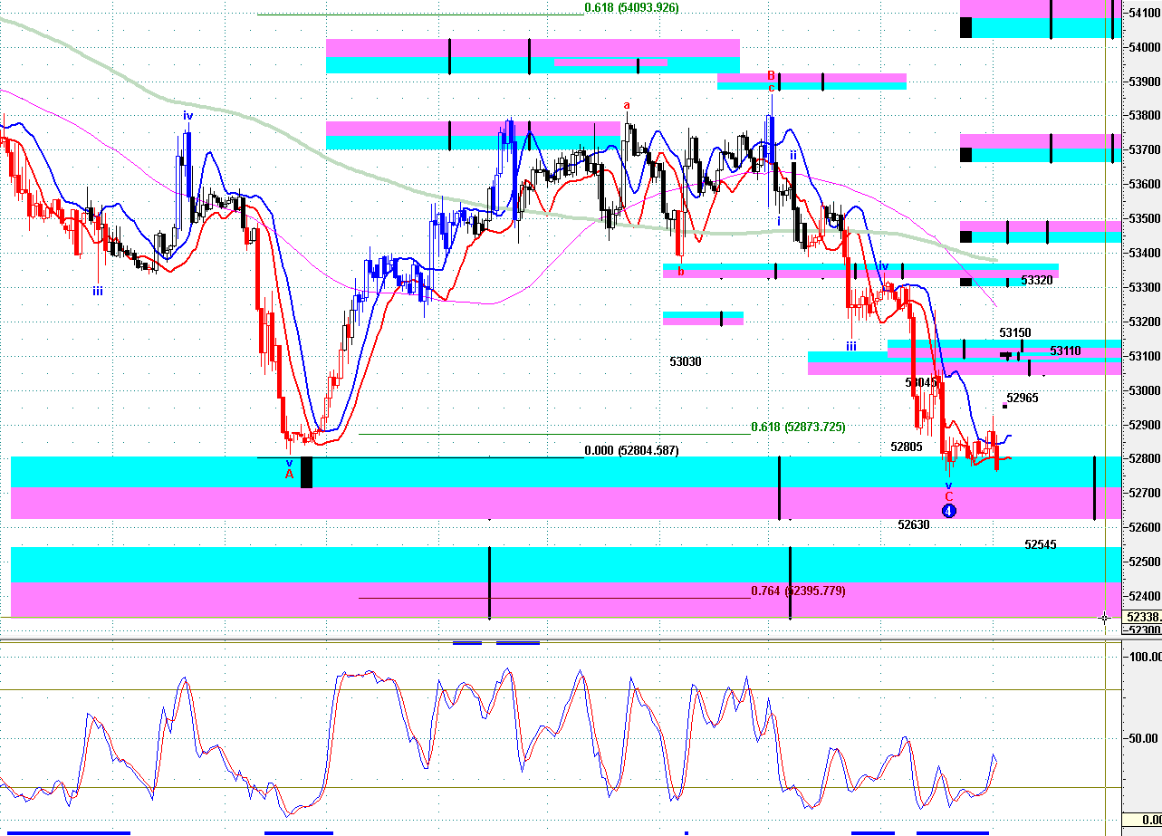Screen dimensions: 1162x836
Task: Select the 50.00 level on the oscillator axis
Action: (x=1141, y=738)
